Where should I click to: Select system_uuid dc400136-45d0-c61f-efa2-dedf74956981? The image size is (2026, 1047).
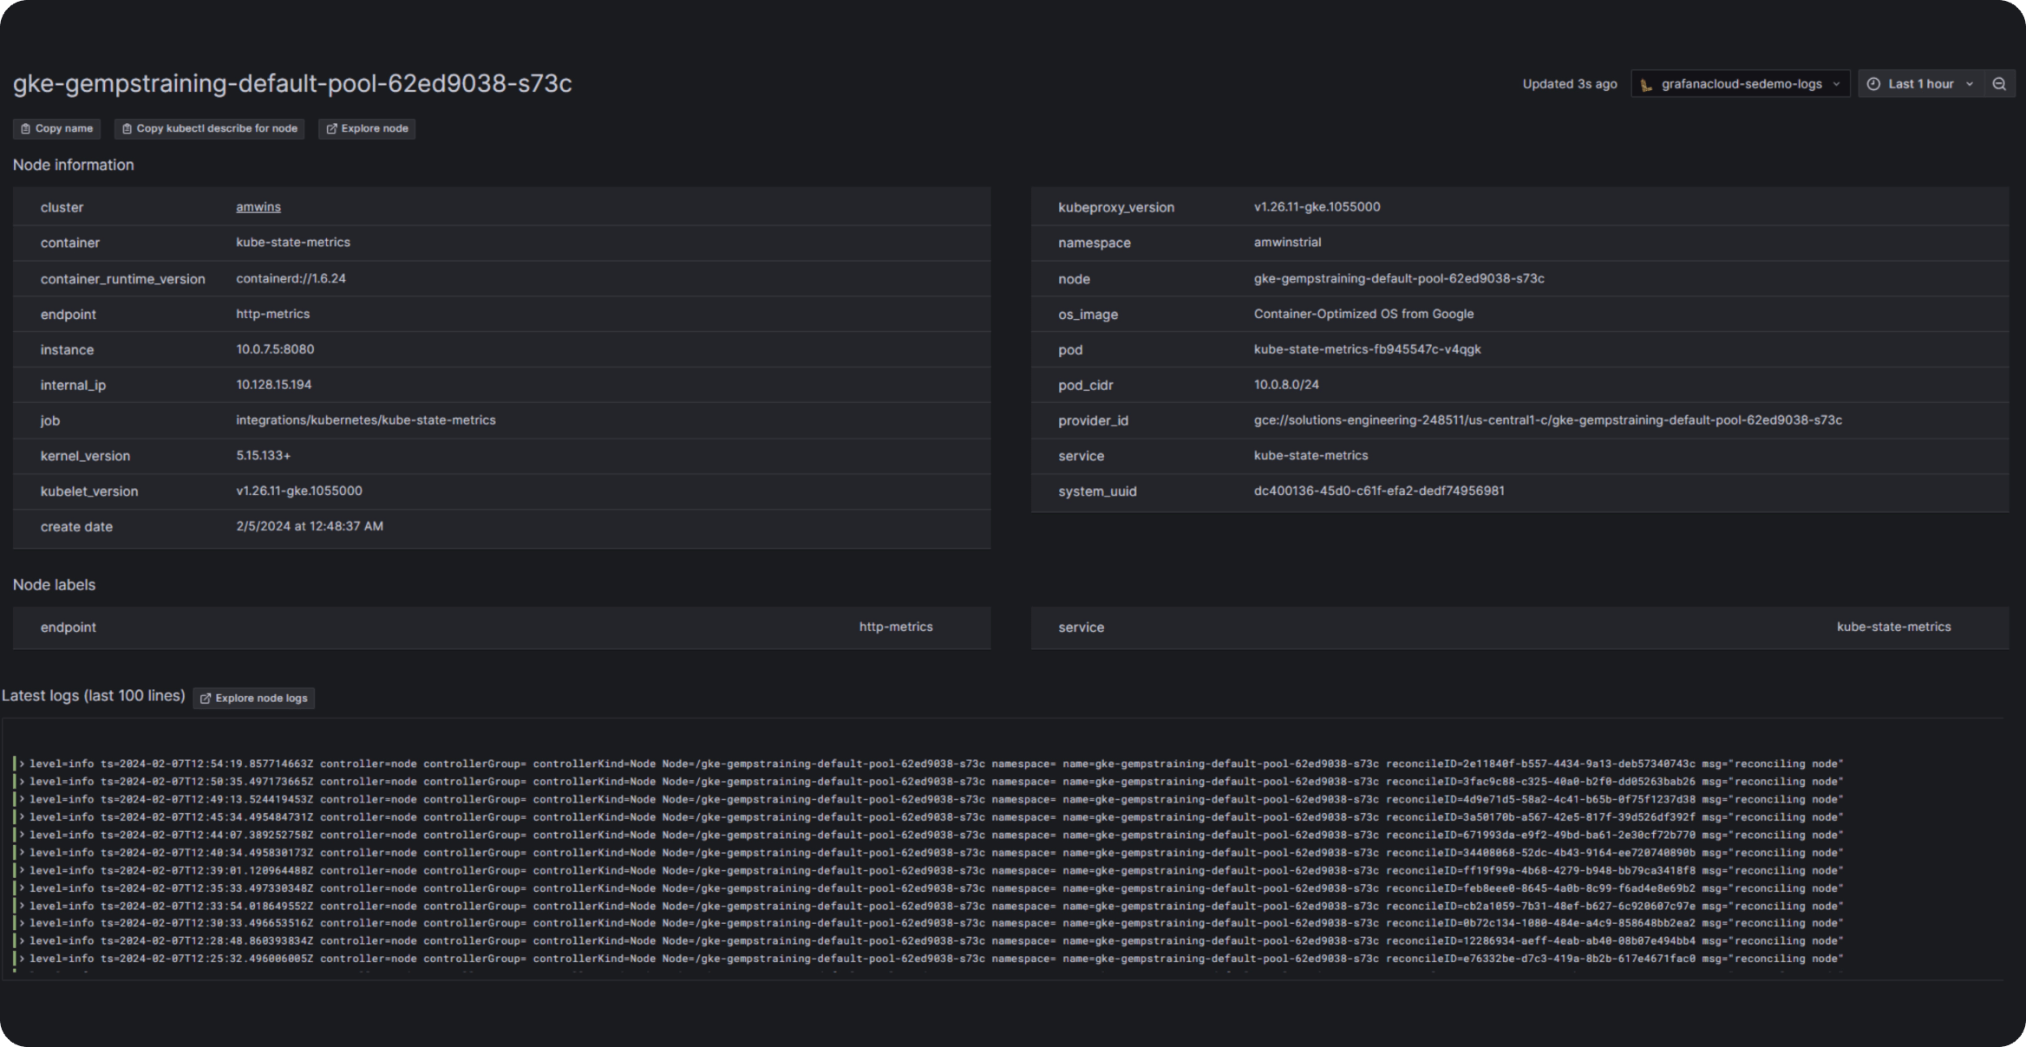click(1379, 491)
